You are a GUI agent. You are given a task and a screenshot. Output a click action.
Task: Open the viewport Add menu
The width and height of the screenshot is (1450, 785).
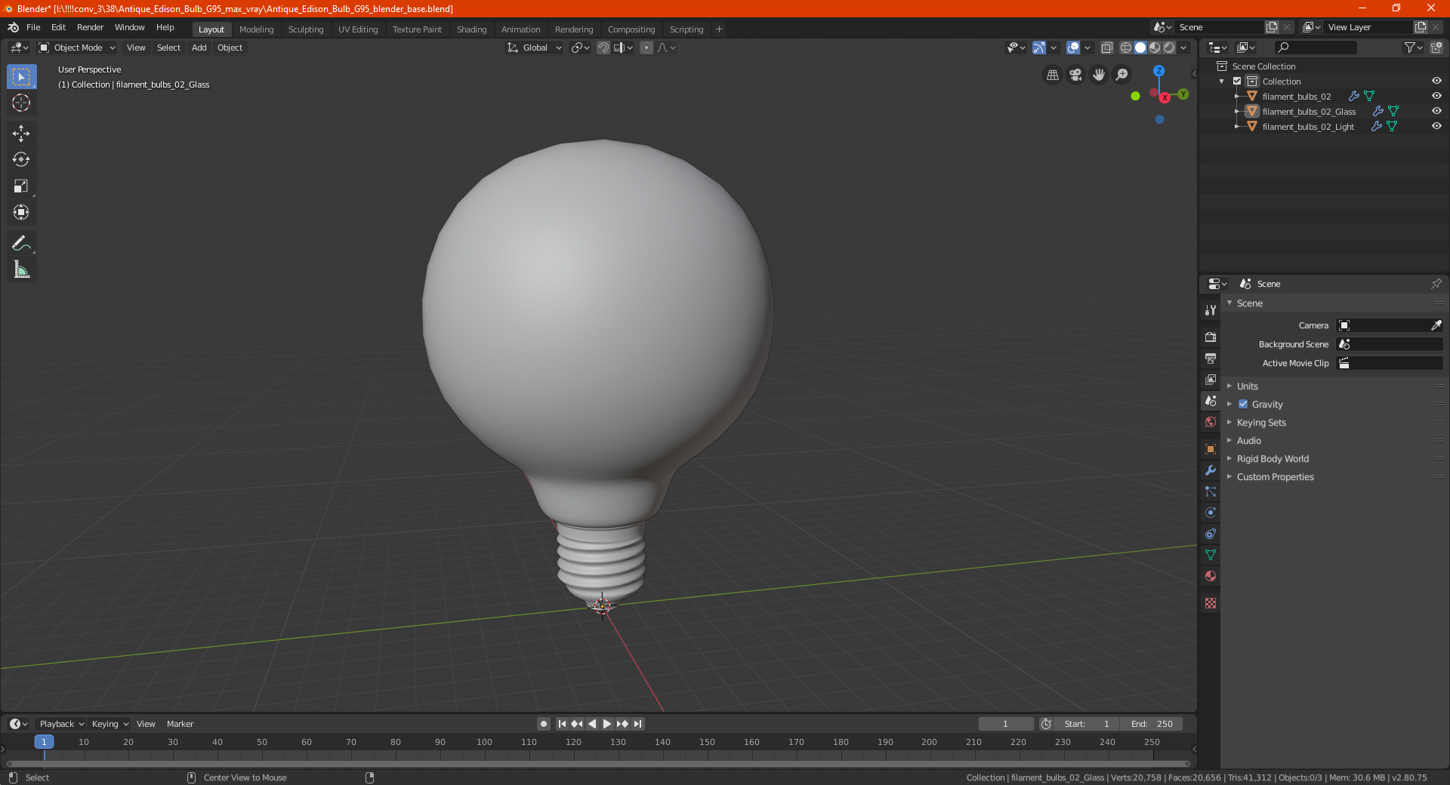click(x=199, y=48)
